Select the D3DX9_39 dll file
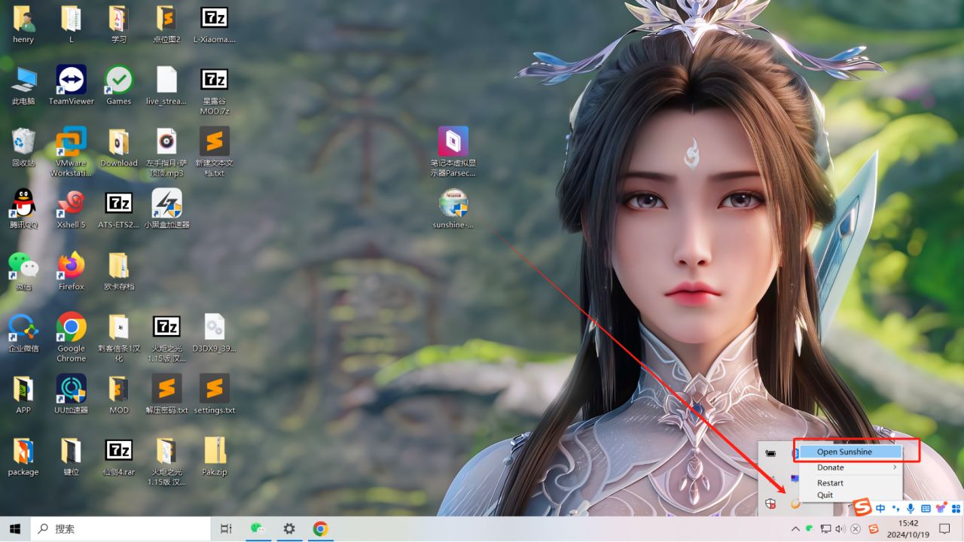This screenshot has height=542, width=964. [215, 333]
